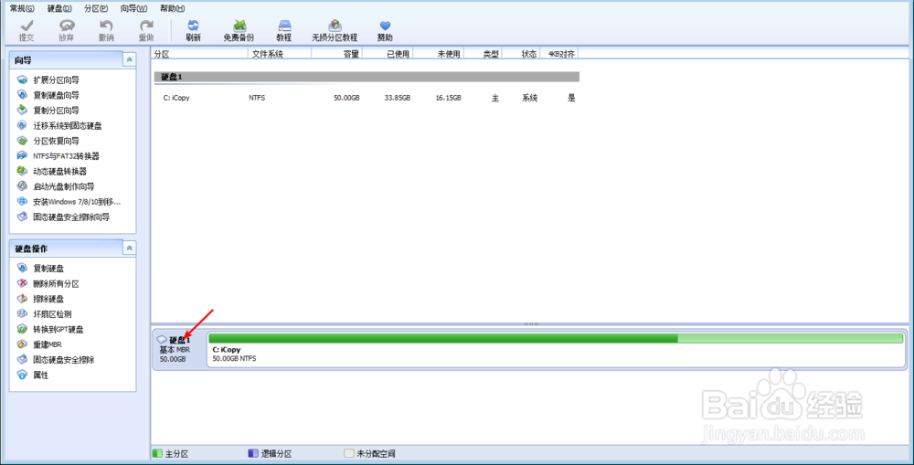Sort by 类型 column header
Image resolution: width=914 pixels, height=465 pixels.
pos(484,54)
